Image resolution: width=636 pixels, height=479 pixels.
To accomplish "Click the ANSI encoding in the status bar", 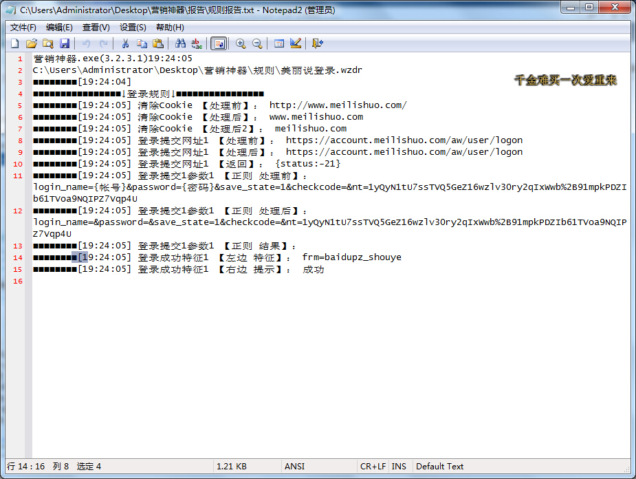I will 295,466.
